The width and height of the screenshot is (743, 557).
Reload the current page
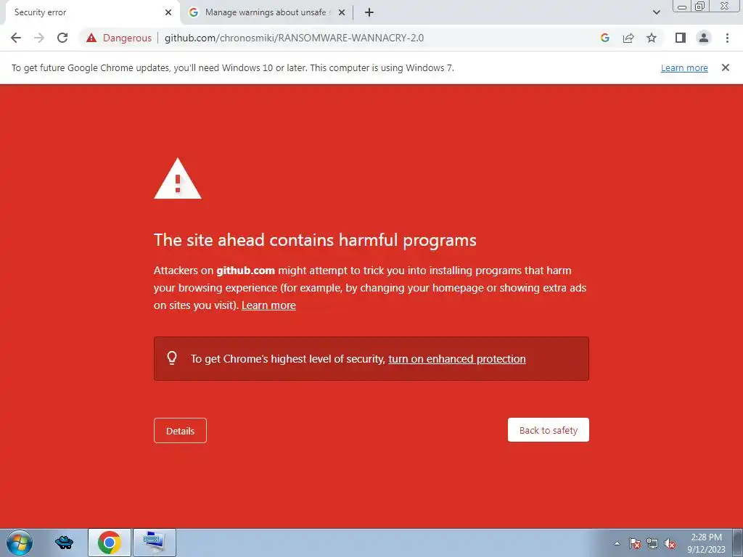[x=62, y=38]
